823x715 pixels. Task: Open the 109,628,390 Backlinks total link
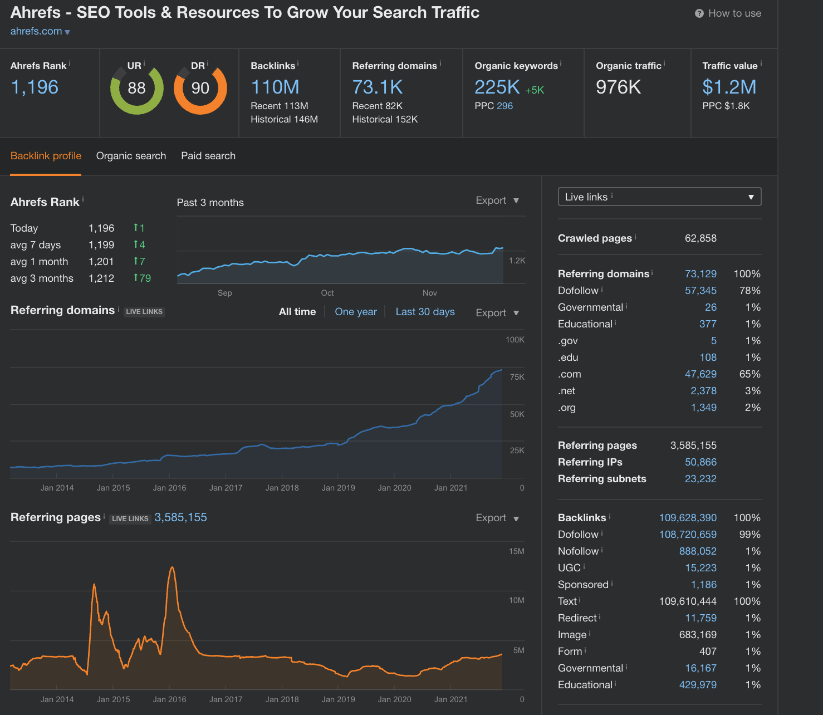[688, 518]
